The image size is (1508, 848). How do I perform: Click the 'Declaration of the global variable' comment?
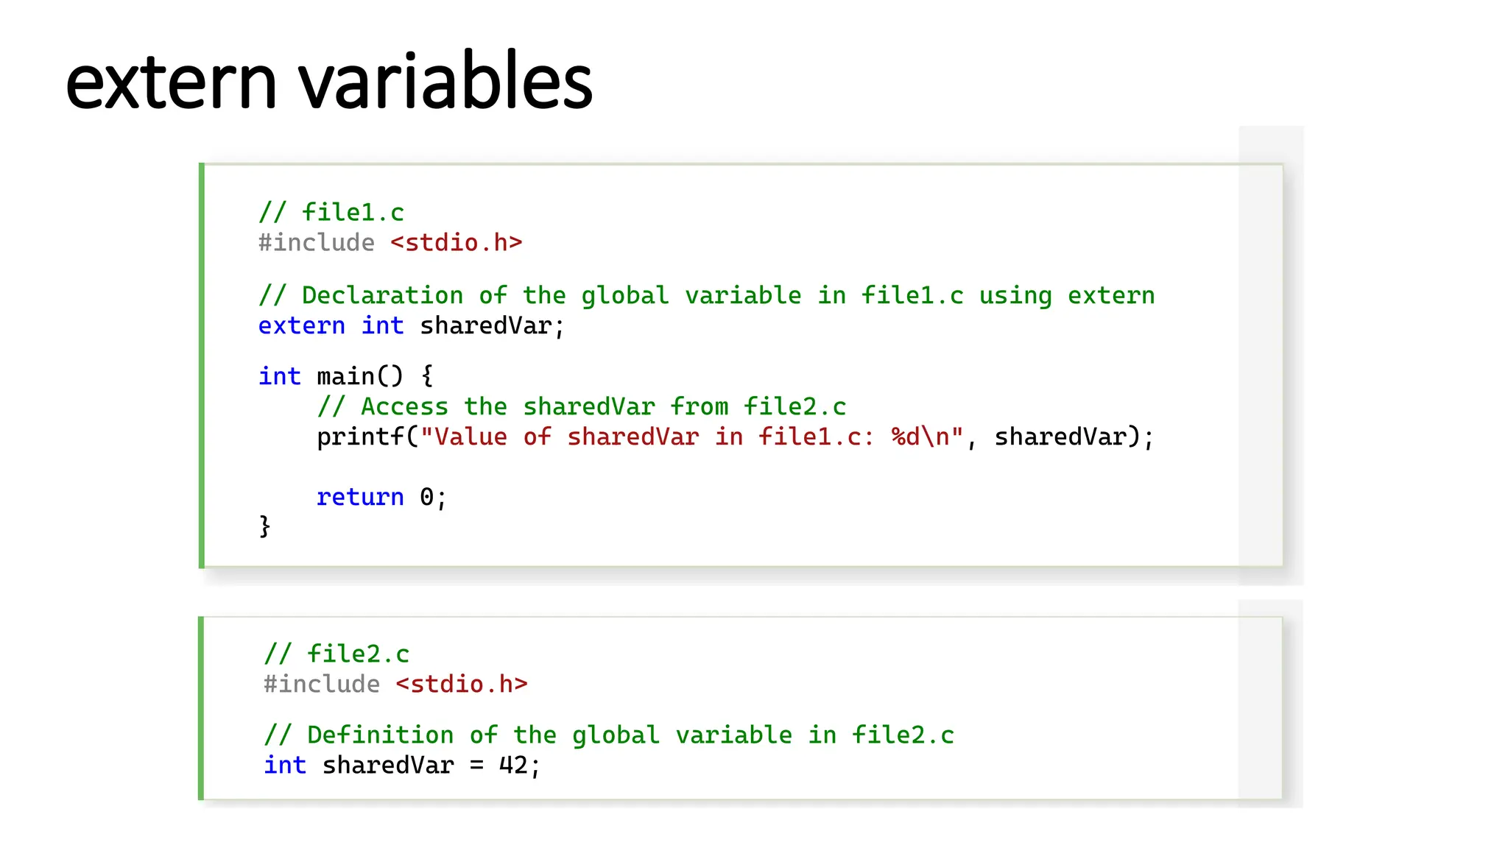(x=707, y=296)
